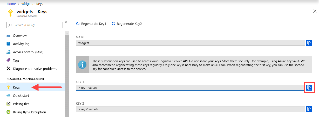Collapse the sidebar with double chevron
319x117 pixels.
(x=66, y=22)
